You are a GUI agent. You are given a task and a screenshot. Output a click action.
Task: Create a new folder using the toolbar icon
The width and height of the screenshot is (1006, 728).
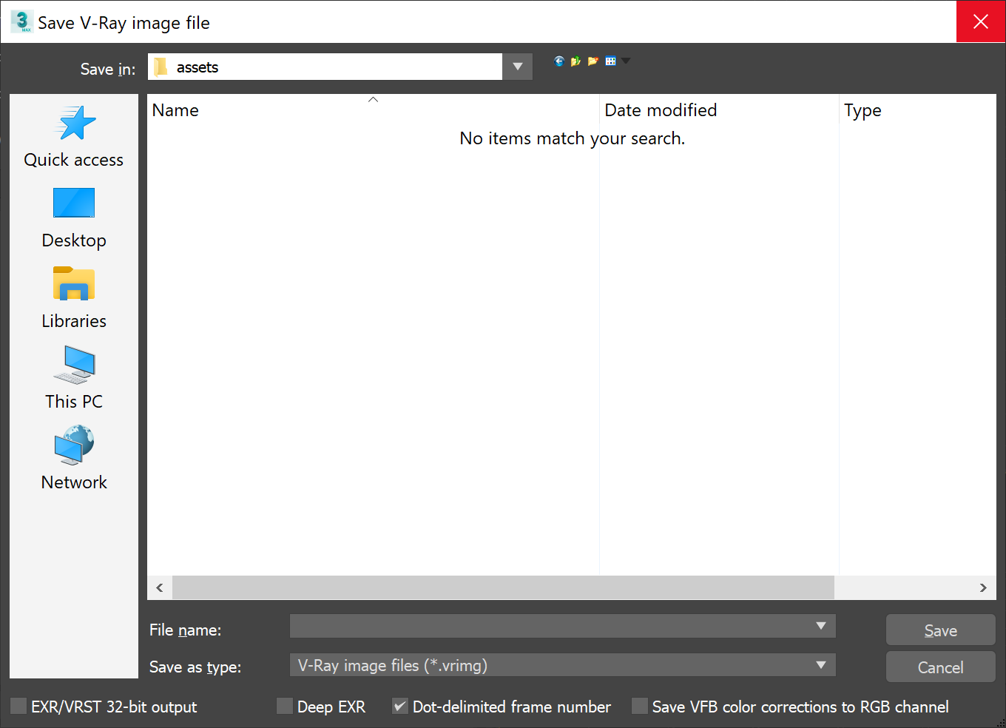(593, 61)
